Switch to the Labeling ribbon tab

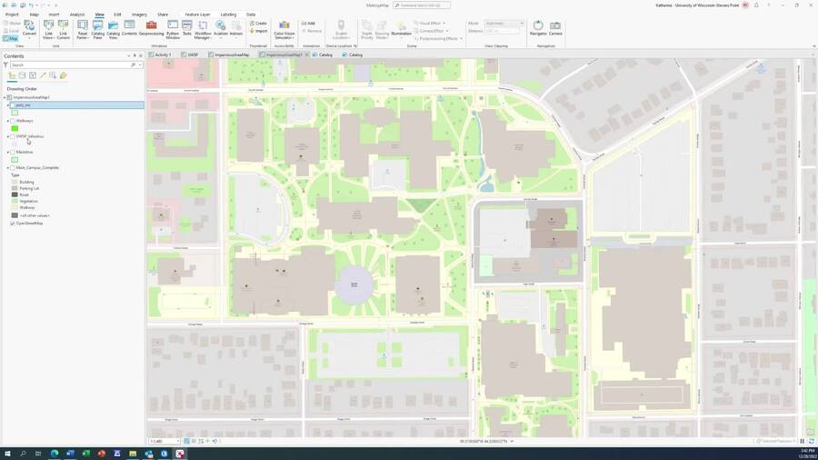[228, 15]
